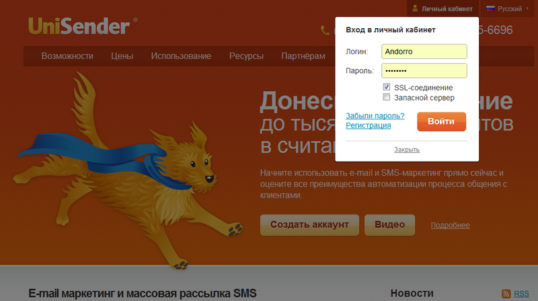Uncheck the SSL-соединение checkbox
The width and height of the screenshot is (538, 301).
point(386,87)
